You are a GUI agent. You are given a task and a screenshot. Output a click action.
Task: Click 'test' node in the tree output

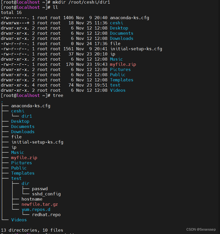[16, 179]
